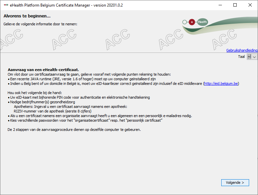Minimize the Certificate Manager window
The image size is (258, 195).
point(220,5)
